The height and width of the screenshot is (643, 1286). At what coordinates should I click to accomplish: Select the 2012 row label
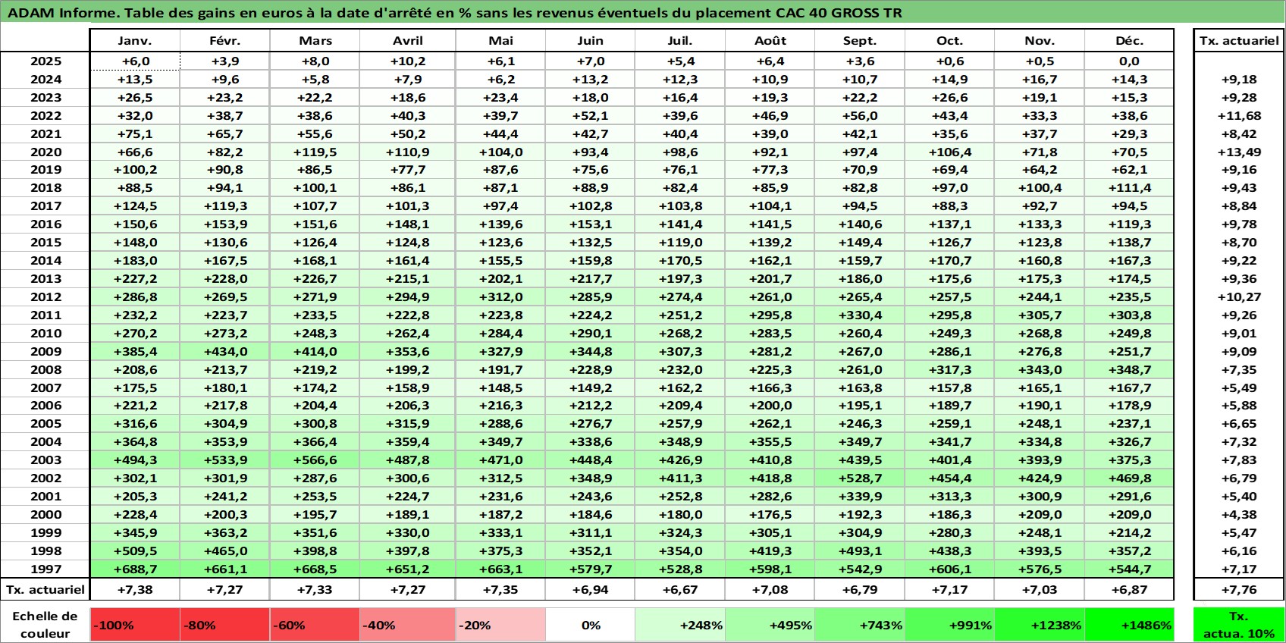click(x=45, y=296)
